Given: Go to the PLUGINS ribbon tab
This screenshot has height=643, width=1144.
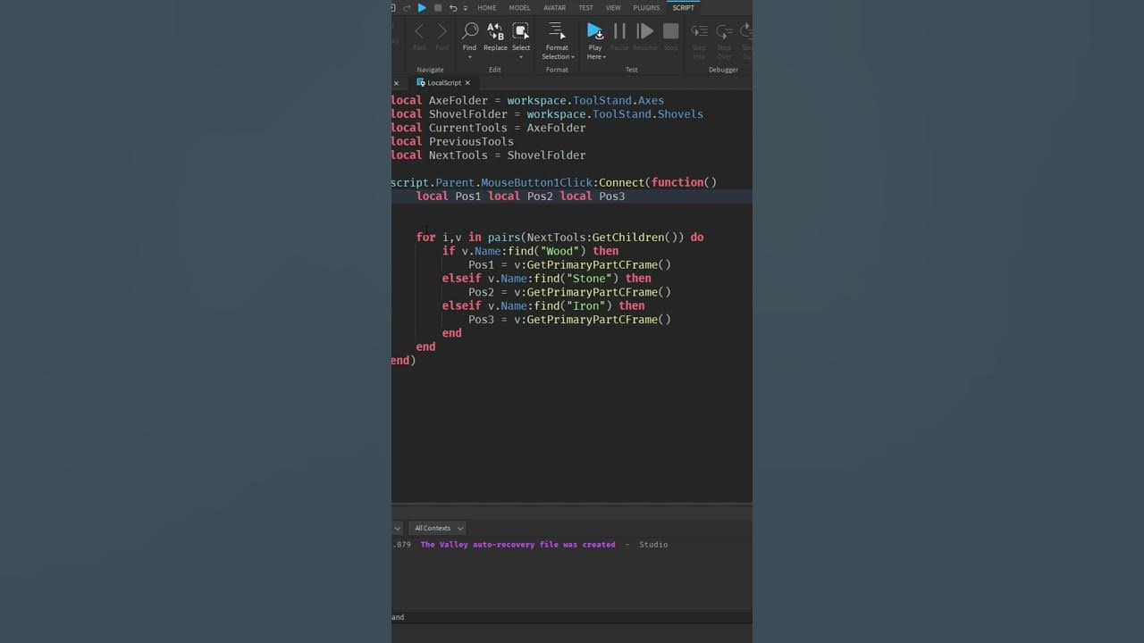Looking at the screenshot, I should coord(646,8).
